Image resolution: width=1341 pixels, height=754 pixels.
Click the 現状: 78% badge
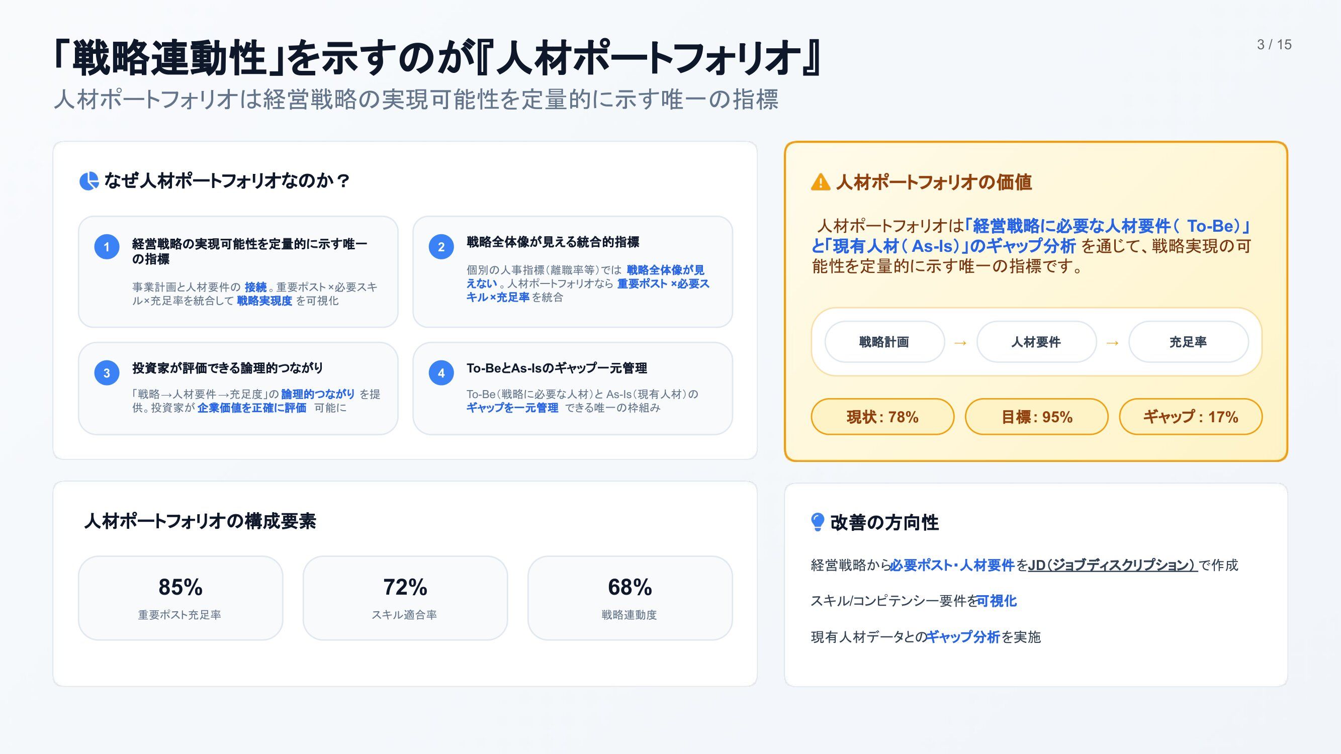point(882,417)
